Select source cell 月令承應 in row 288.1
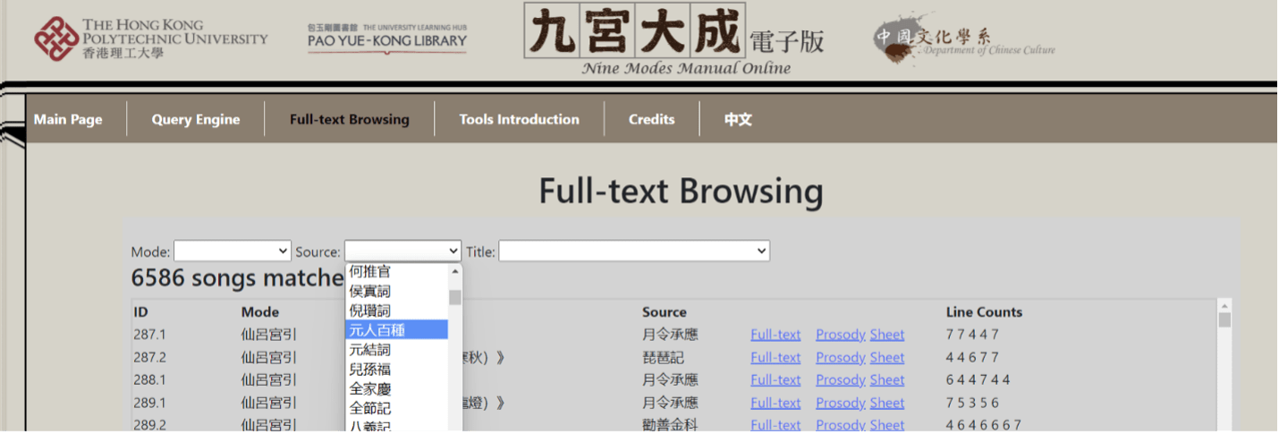Image resolution: width=1279 pixels, height=434 pixels. coord(671,379)
